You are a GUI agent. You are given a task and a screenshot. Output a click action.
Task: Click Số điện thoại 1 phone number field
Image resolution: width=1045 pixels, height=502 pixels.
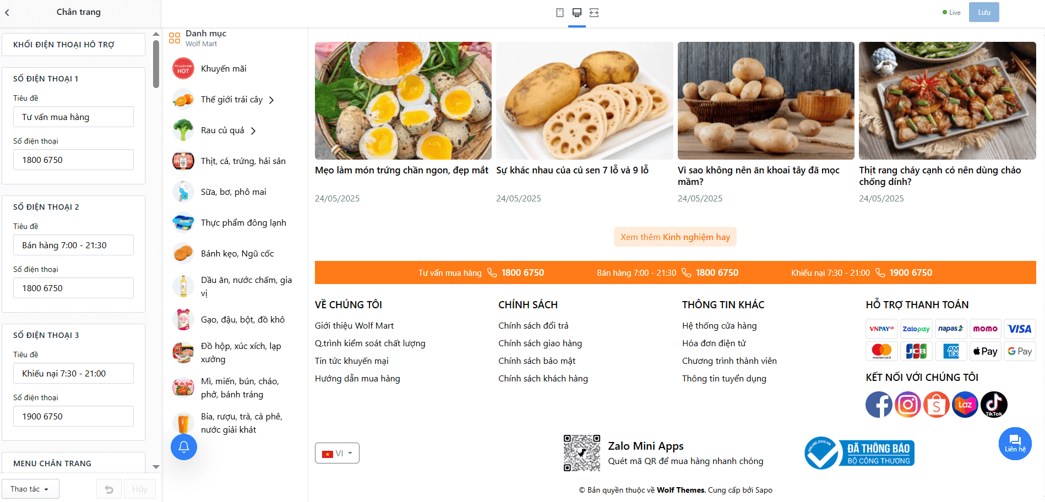(73, 160)
